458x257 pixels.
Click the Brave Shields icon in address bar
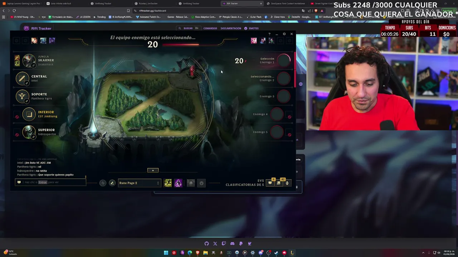[x=316, y=11]
